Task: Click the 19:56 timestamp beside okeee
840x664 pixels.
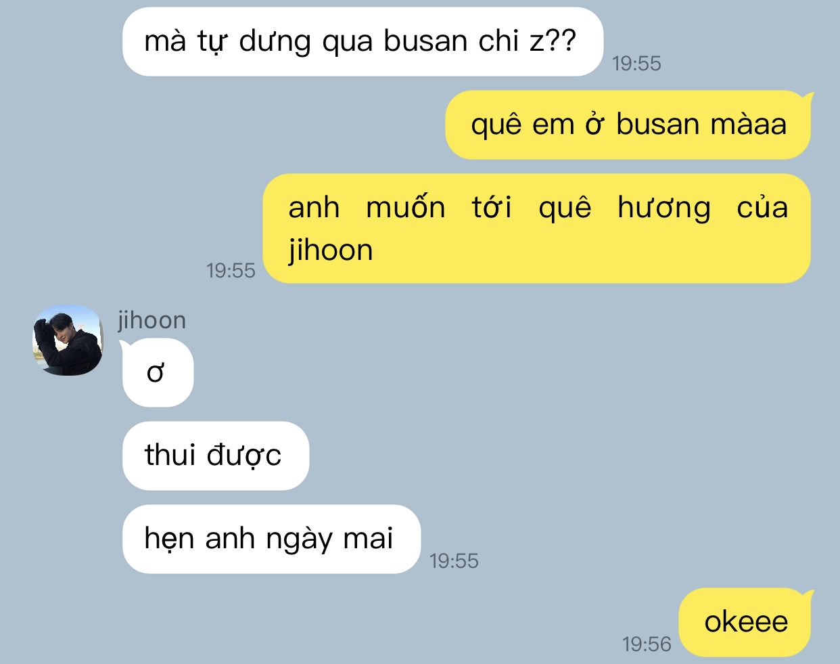Action: tap(647, 644)
